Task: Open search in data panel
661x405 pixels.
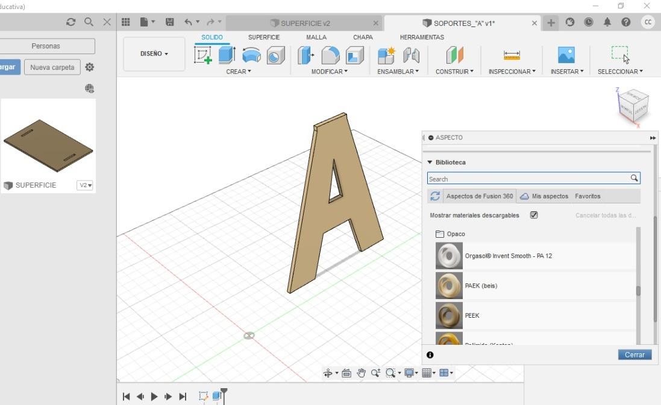Action: (89, 22)
